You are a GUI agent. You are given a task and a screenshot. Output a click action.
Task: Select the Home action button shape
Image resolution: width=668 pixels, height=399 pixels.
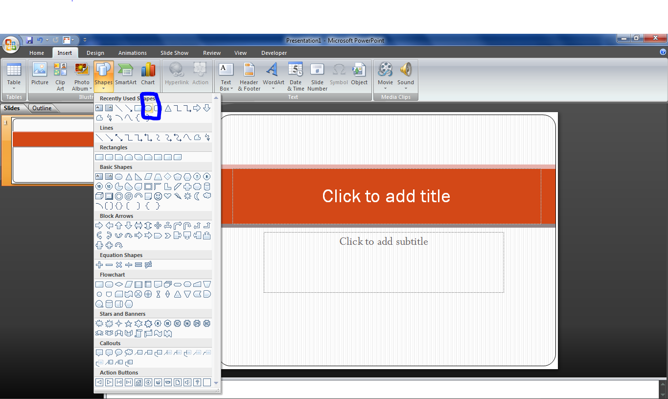(138, 382)
